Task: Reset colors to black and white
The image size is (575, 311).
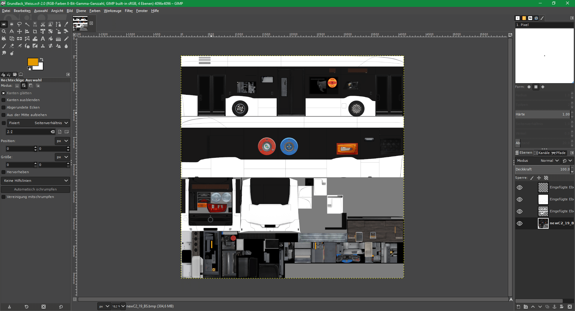Action: point(29,68)
